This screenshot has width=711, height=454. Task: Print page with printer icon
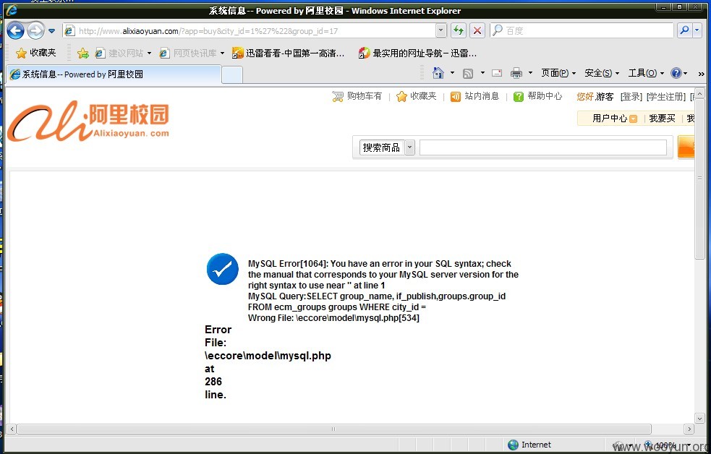[516, 73]
